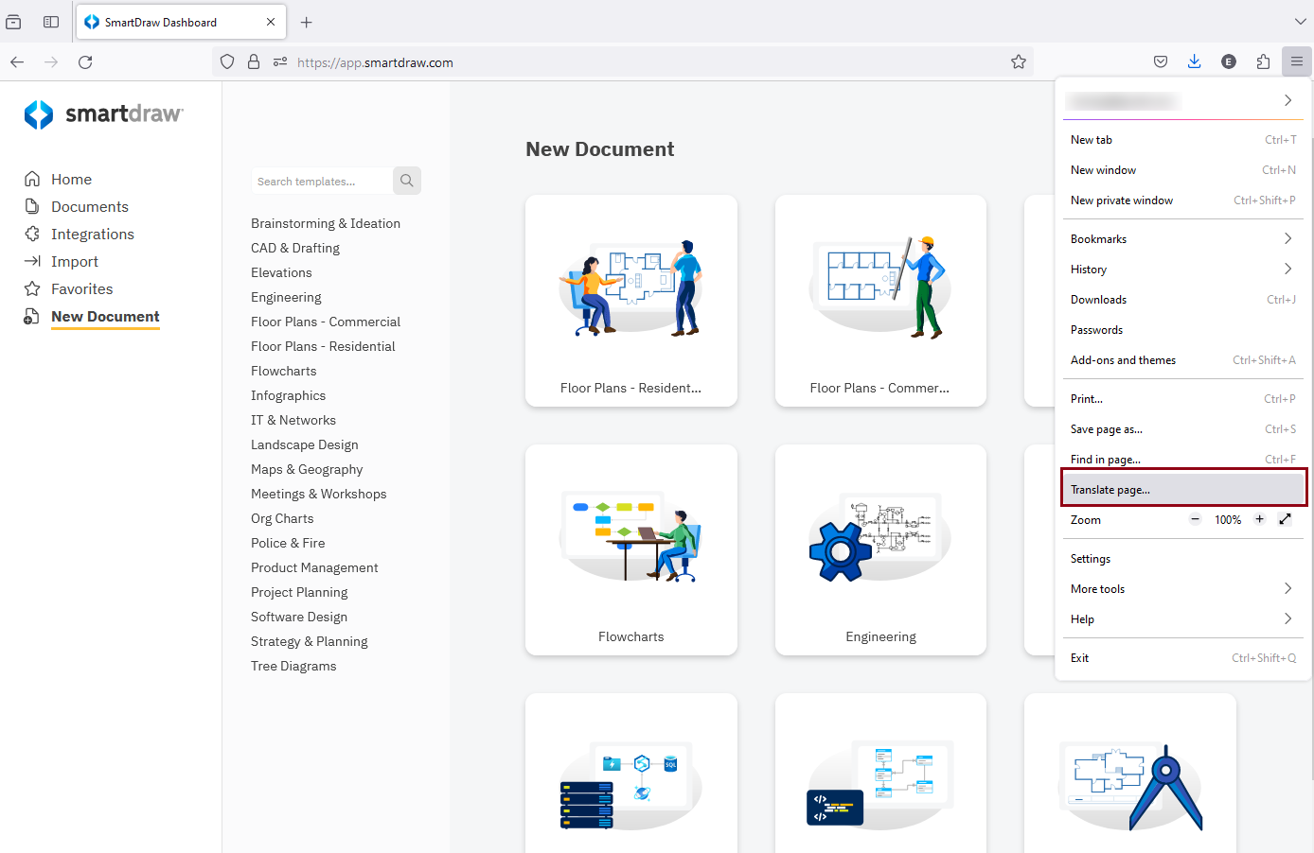Open the Extensions puzzle icon

(x=1263, y=62)
